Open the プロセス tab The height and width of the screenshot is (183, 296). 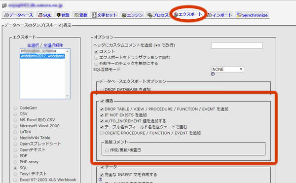[158, 15]
